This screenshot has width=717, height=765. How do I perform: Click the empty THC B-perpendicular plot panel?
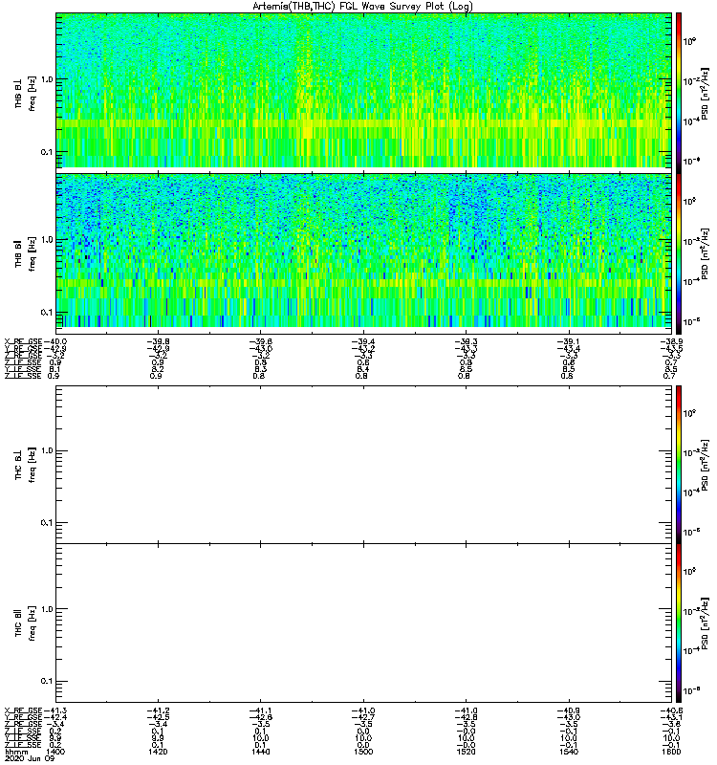point(363,464)
